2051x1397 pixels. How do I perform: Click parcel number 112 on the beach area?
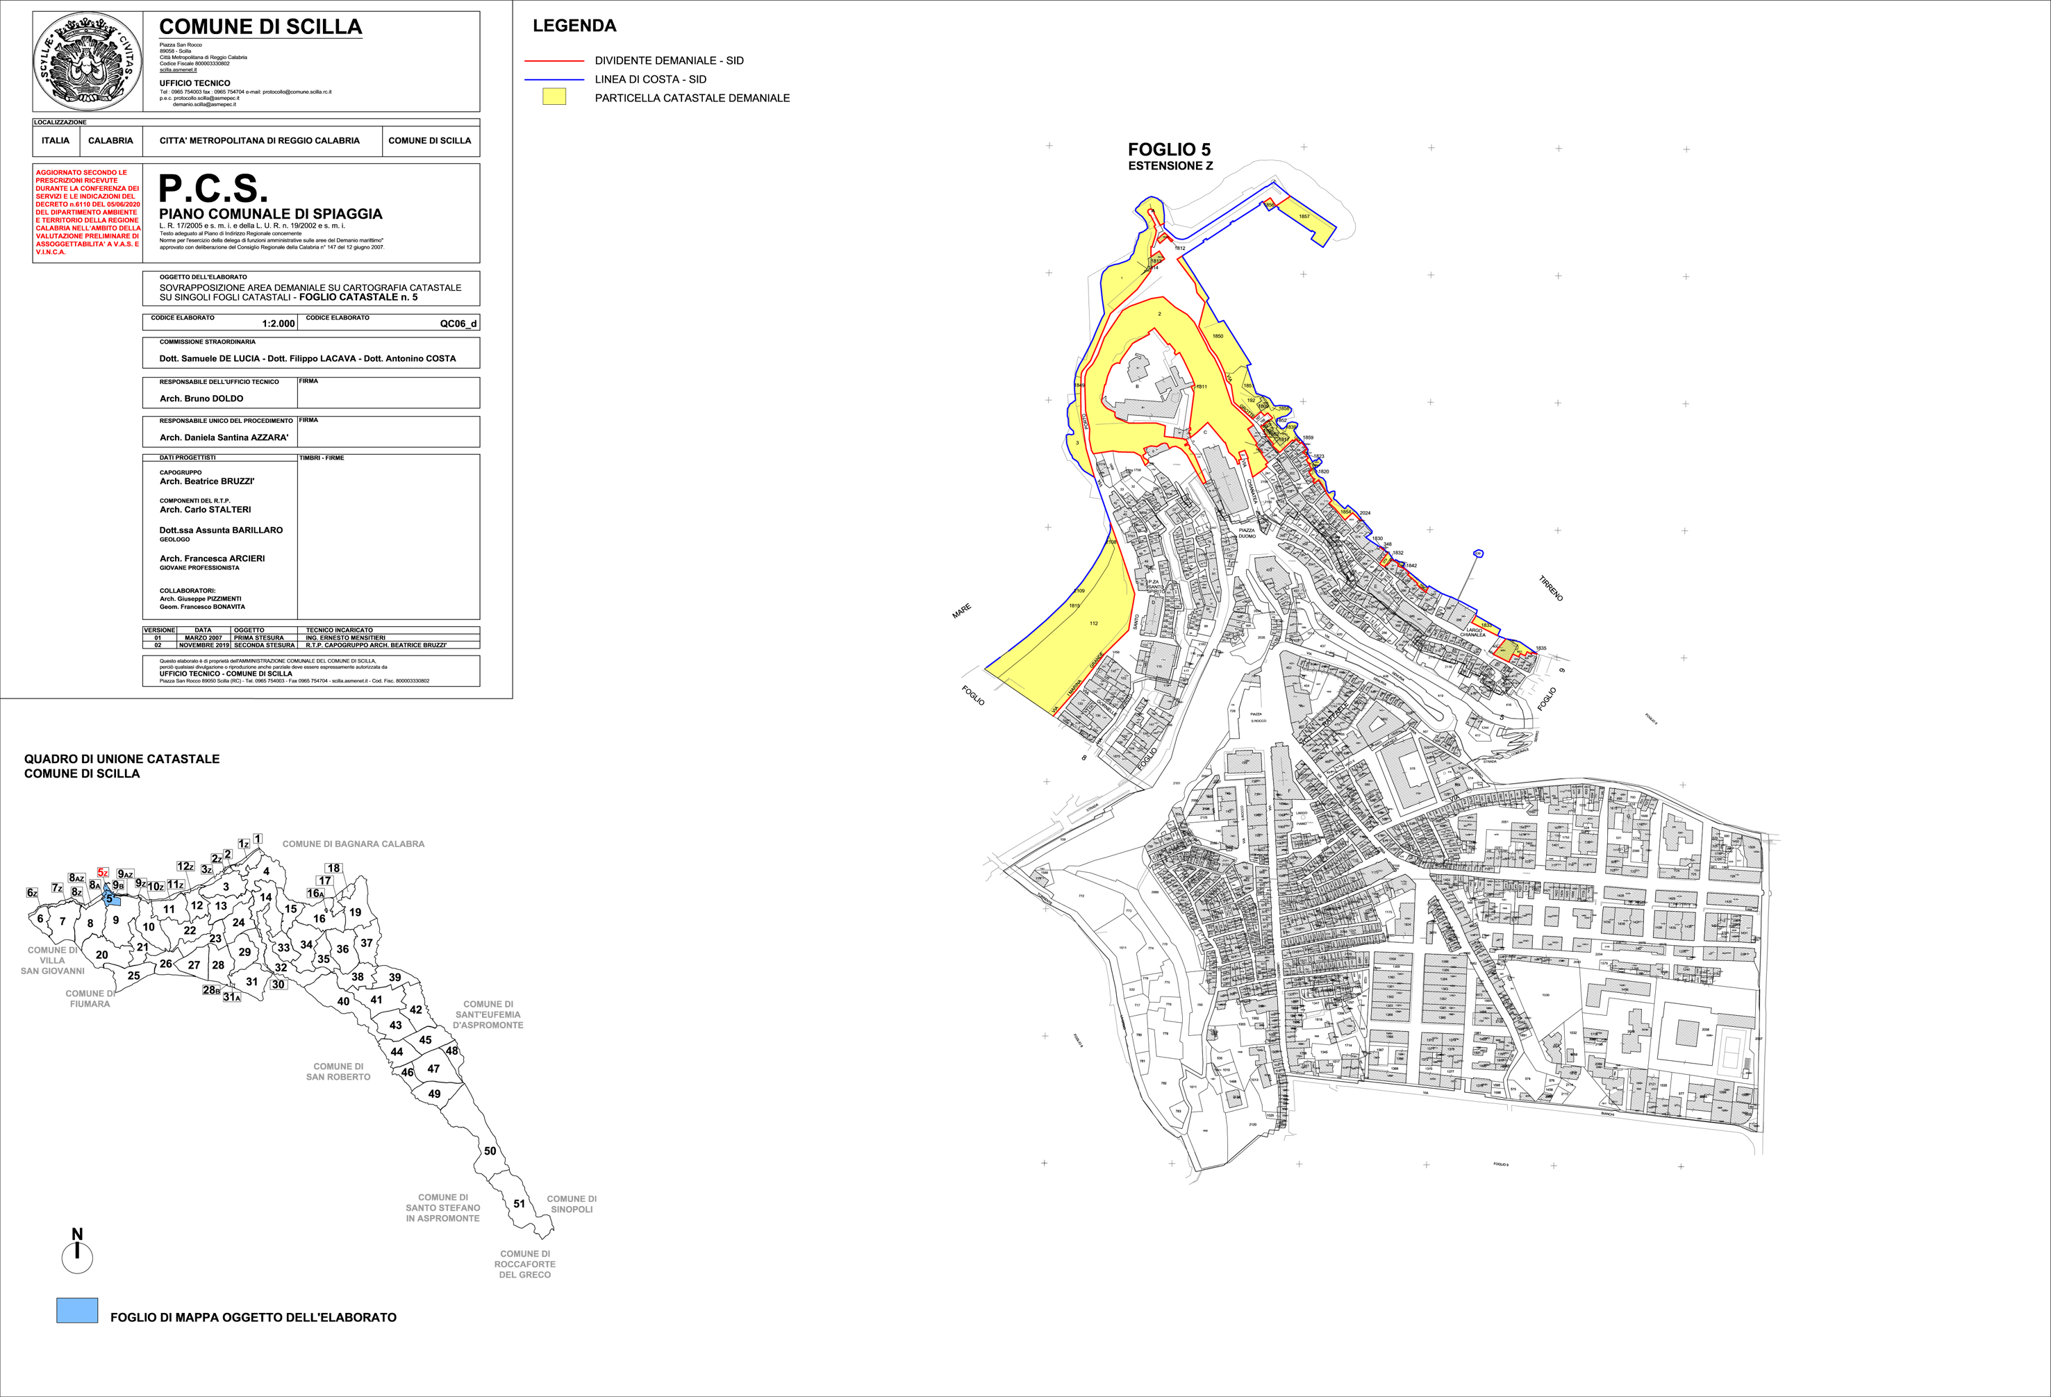tap(1093, 623)
